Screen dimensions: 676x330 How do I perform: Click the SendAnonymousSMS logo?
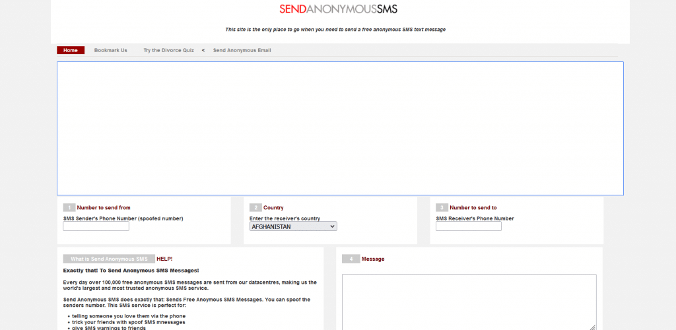click(339, 9)
